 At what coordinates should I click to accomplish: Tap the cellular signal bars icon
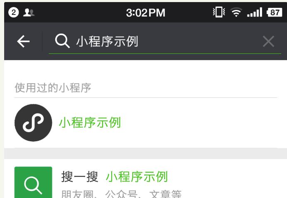(255, 12)
